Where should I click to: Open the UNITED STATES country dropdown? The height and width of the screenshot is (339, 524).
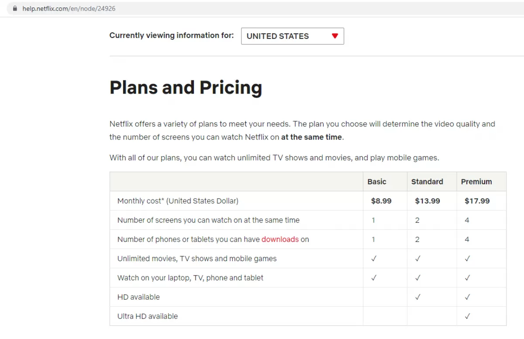[293, 36]
